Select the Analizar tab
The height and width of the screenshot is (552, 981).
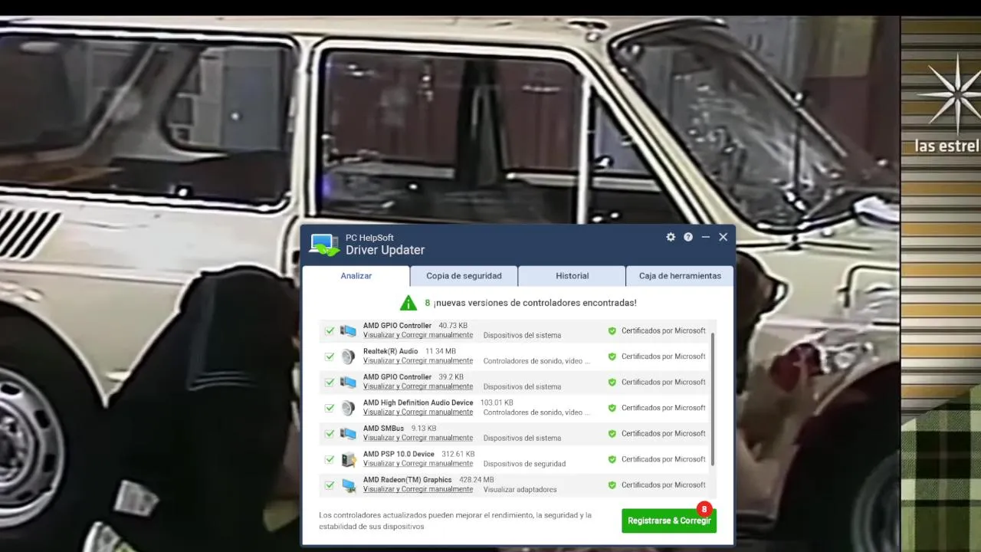[356, 276]
